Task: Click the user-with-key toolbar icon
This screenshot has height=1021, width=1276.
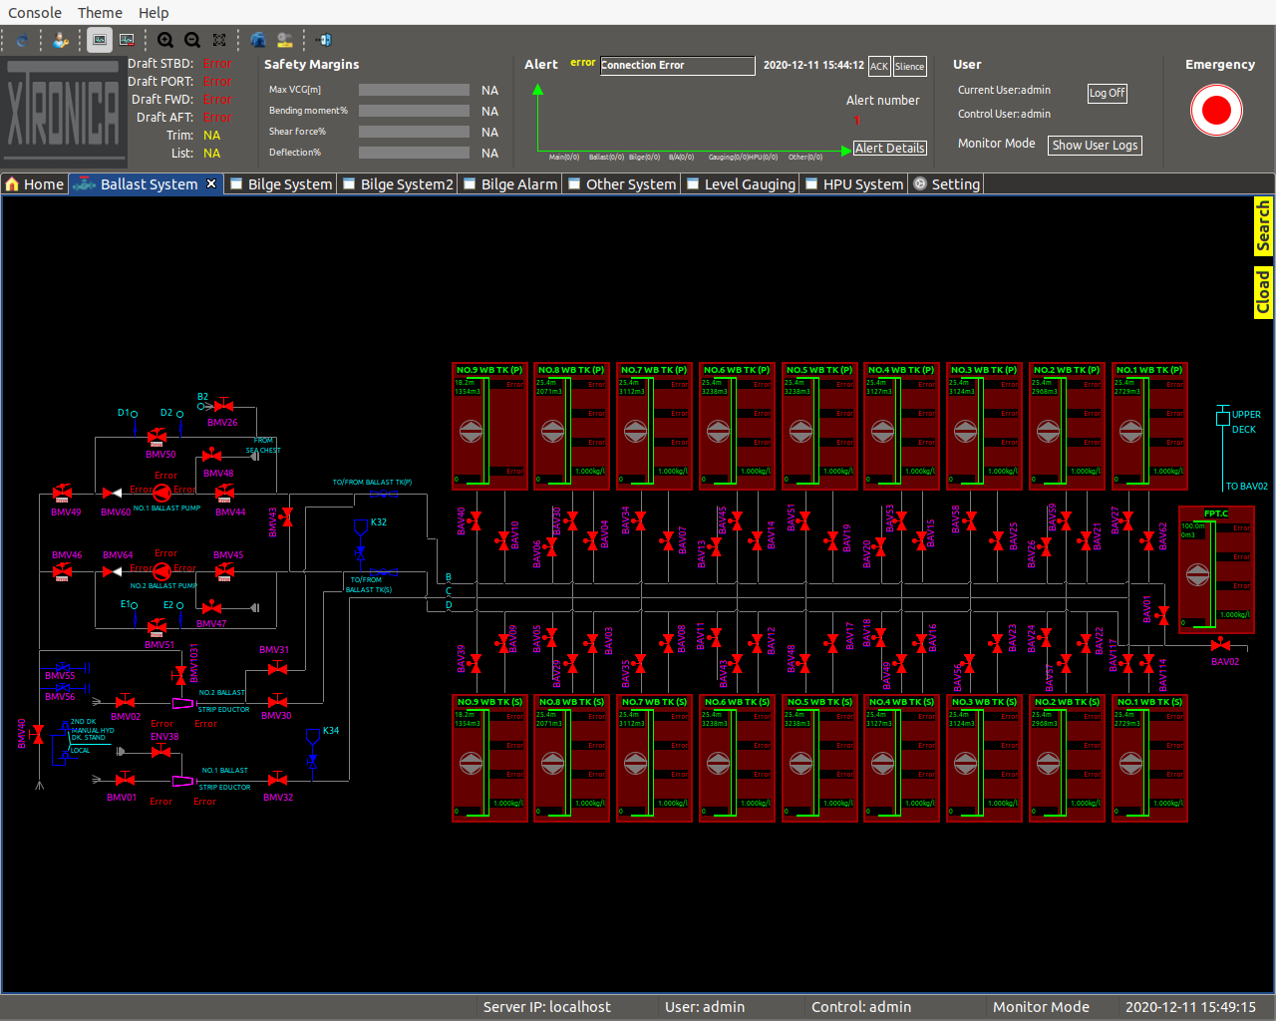Action: 61,40
